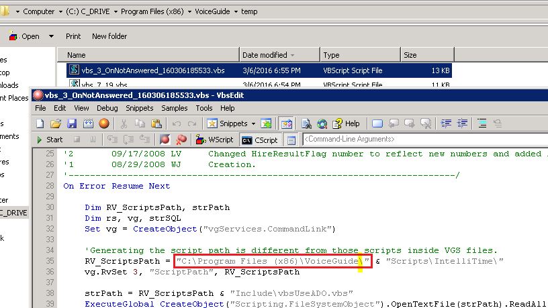Go to previous bookmark icon
The height and width of the screenshot is (308, 548).
coord(394,123)
